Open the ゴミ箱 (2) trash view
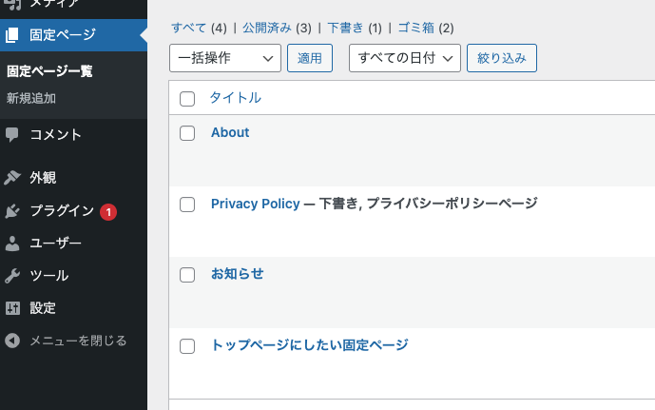The width and height of the screenshot is (655, 410). pos(426,28)
